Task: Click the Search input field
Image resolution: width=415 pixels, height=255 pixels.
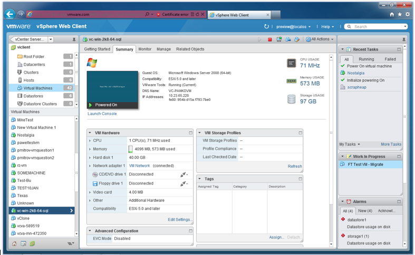Action: 379,26
